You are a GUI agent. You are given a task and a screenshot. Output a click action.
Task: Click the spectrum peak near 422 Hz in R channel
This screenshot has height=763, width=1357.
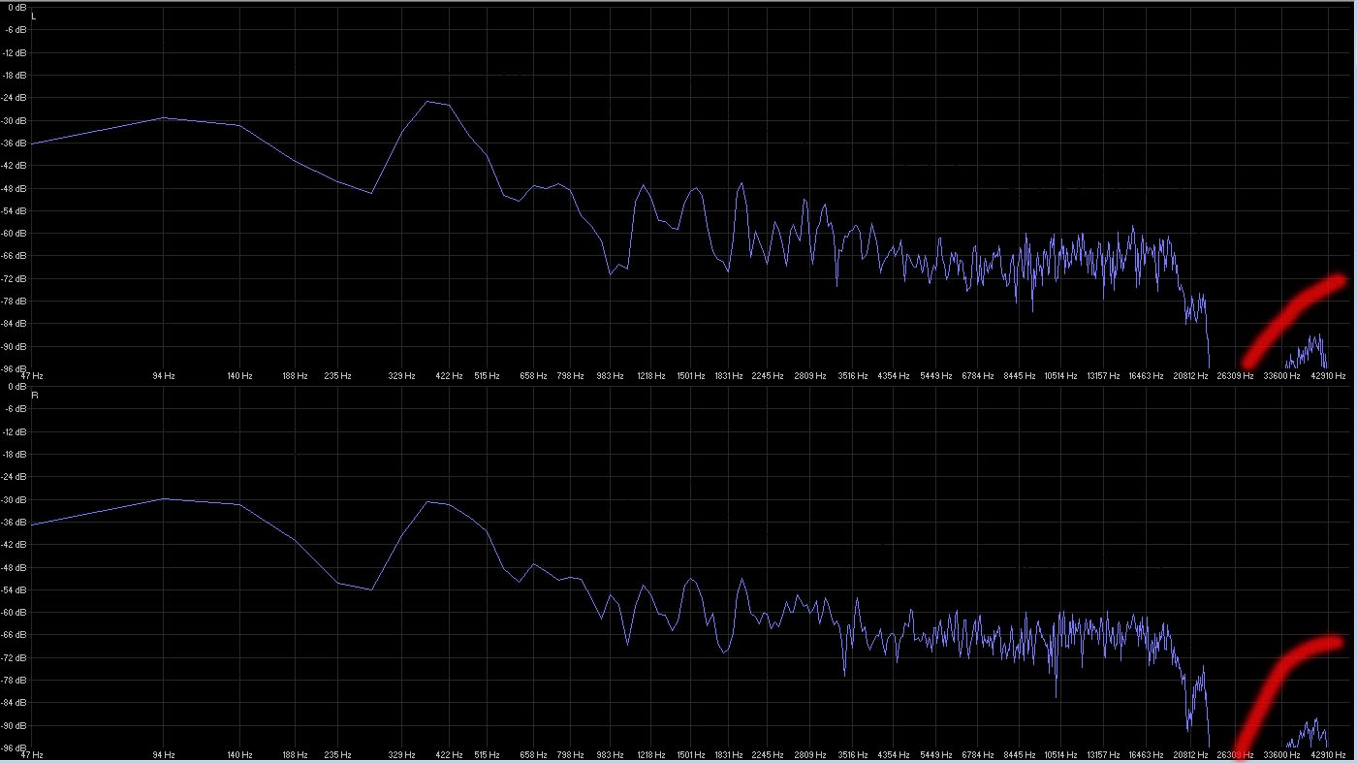click(x=428, y=501)
